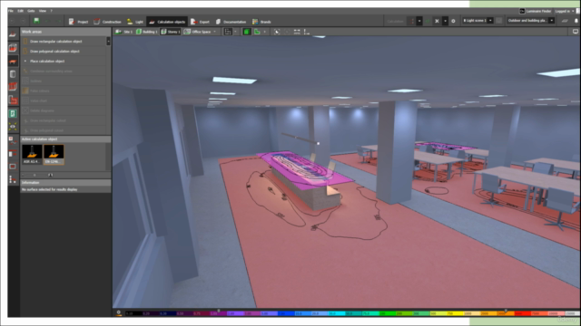The width and height of the screenshot is (581, 326).
Task: Click the monitor display icon at viewport corner
Action: pyautogui.click(x=576, y=32)
